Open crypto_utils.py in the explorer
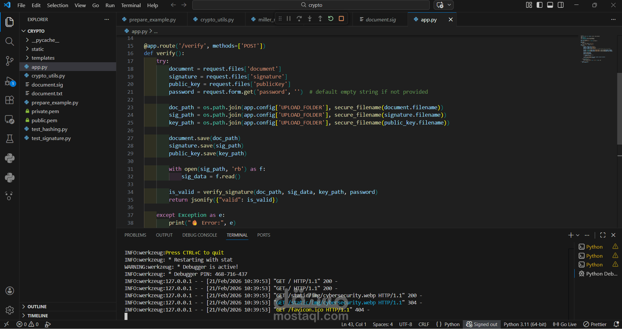This screenshot has height=329, width=622. click(x=48, y=76)
